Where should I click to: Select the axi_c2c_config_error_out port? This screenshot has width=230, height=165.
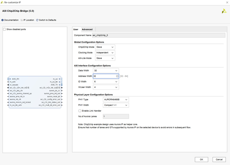coord(50,99)
